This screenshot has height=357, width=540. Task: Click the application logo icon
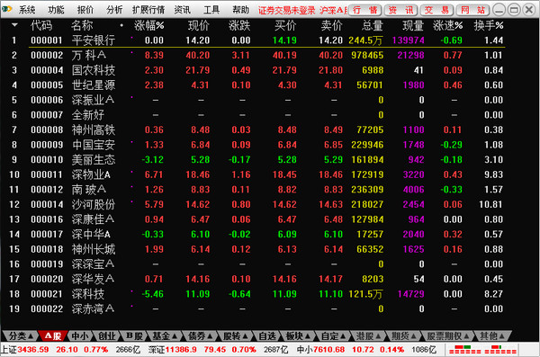(x=7, y=9)
